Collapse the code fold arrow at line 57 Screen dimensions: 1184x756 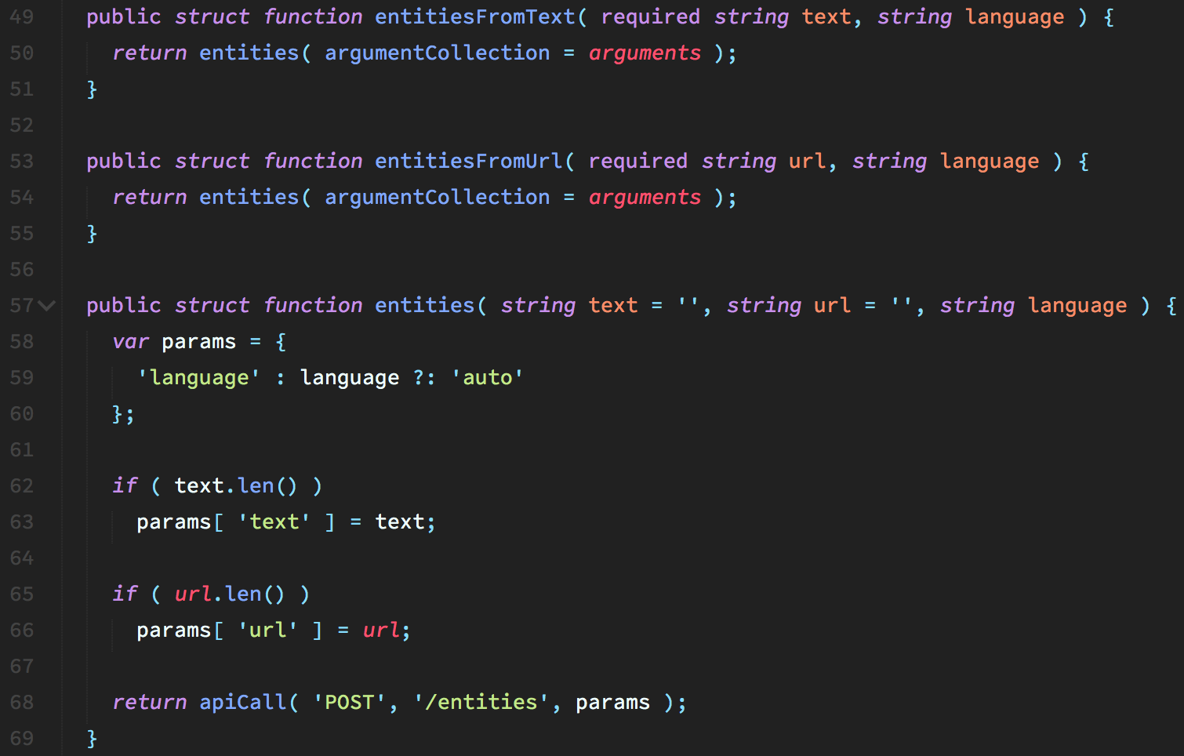pyautogui.click(x=47, y=305)
